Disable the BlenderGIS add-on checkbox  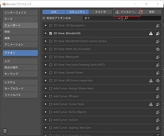pyautogui.click(x=50, y=33)
